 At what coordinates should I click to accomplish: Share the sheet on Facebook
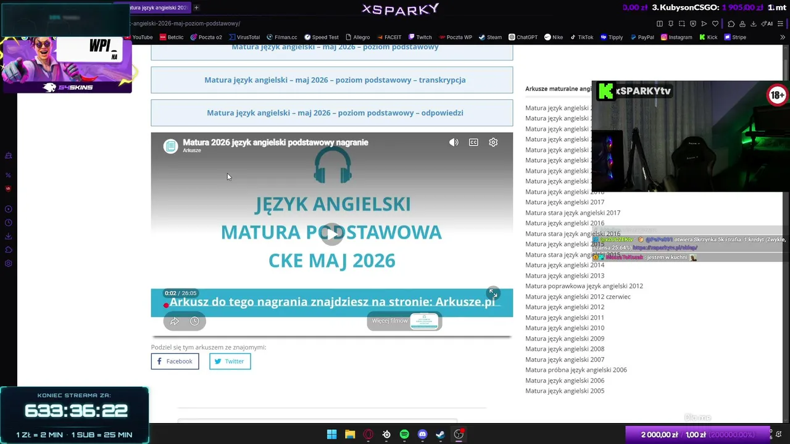(x=175, y=361)
